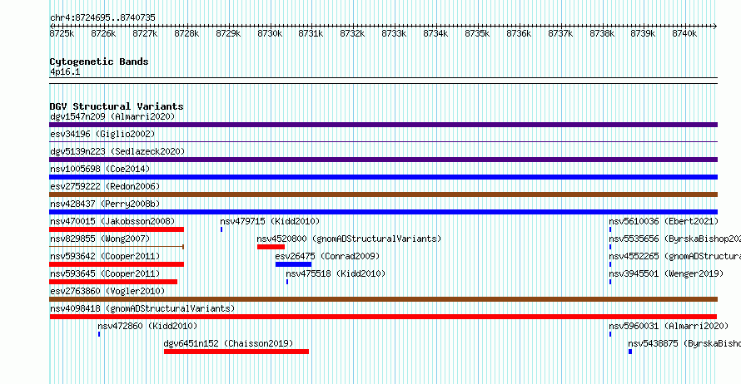Click the red bar under dgv6451n152 (Chaisson2019)

236,352
